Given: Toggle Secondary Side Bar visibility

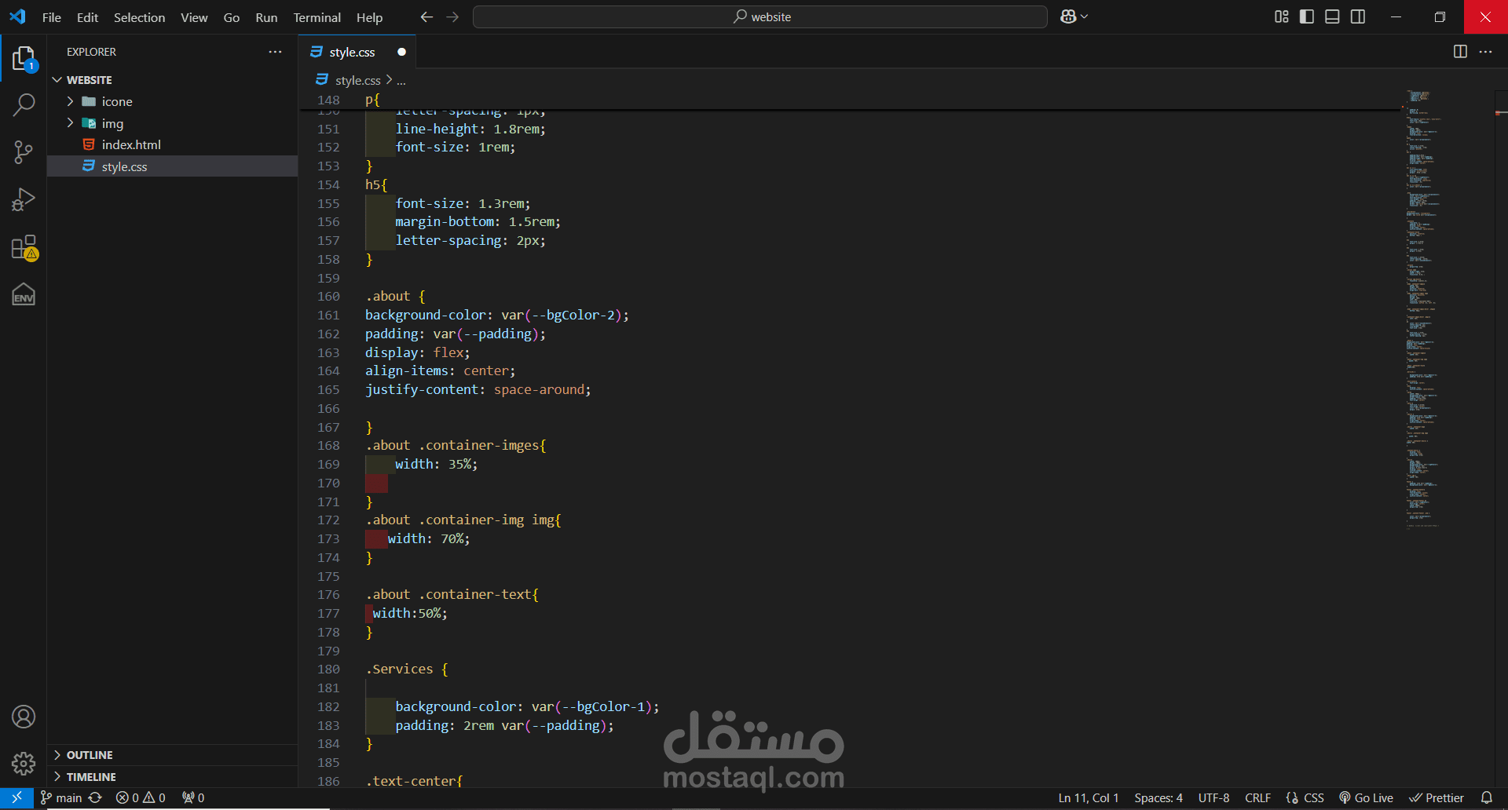Looking at the screenshot, I should [x=1358, y=16].
